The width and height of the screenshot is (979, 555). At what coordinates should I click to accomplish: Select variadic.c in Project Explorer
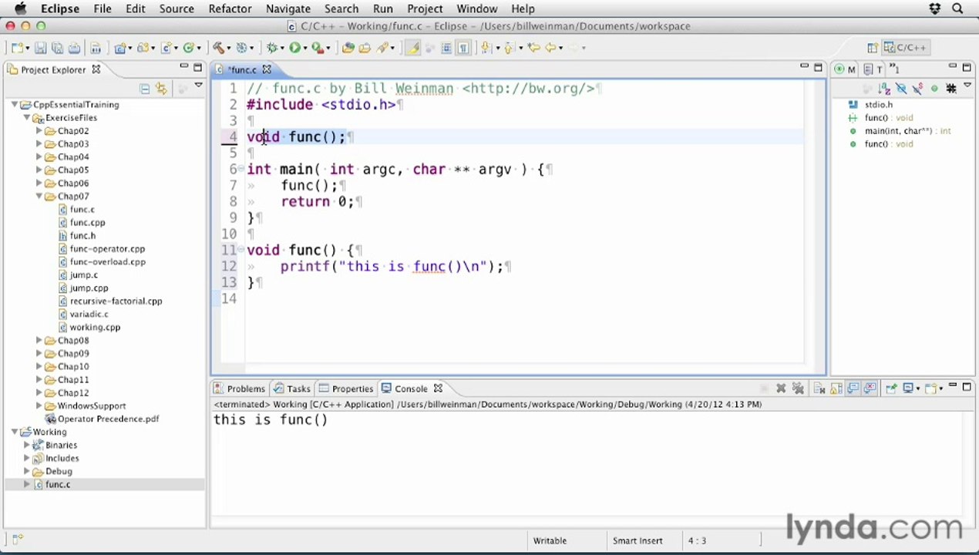(89, 314)
